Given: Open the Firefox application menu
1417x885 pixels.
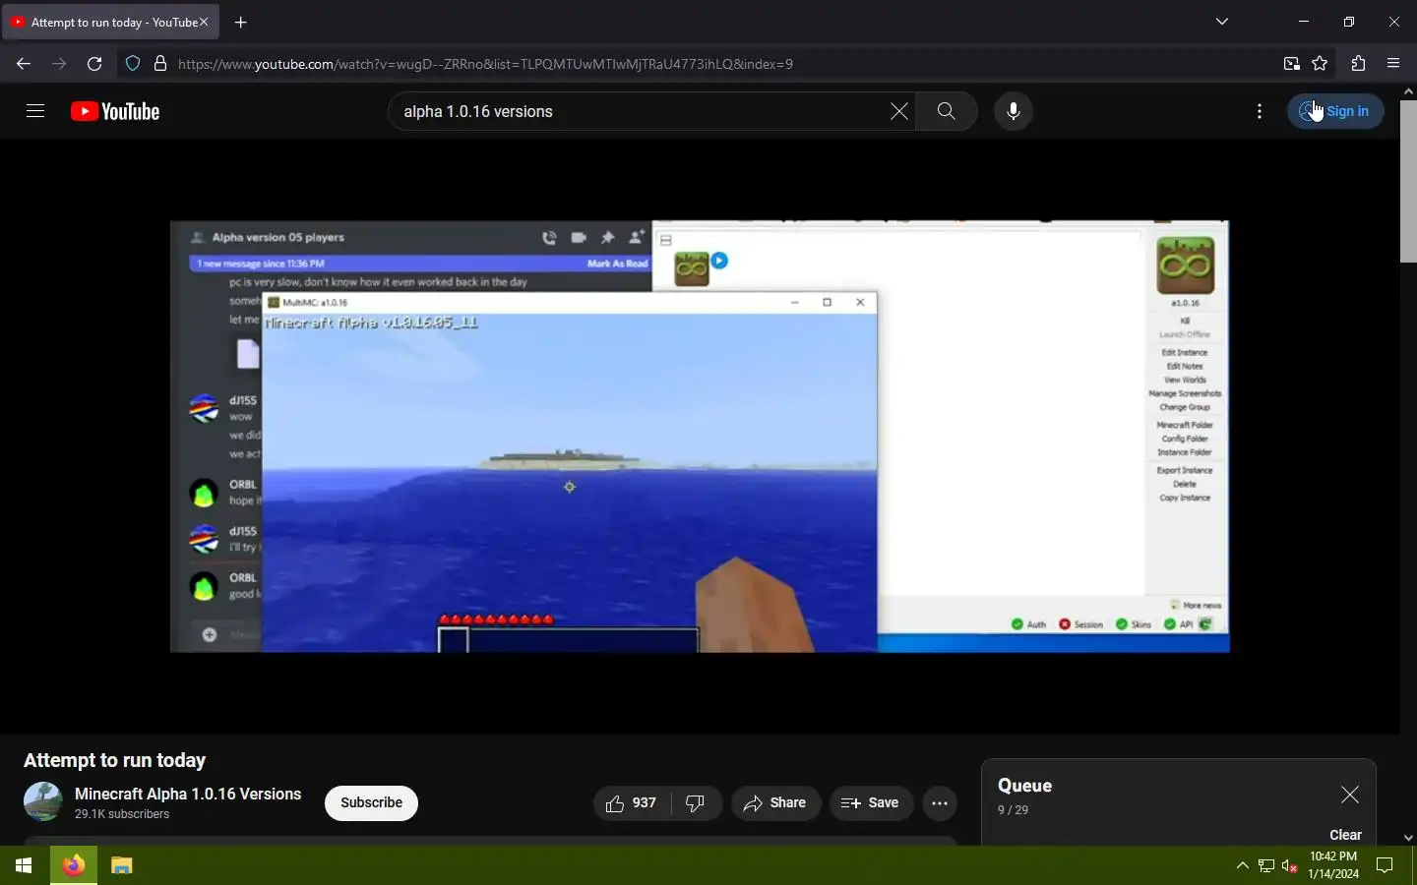Looking at the screenshot, I should coord(1393,64).
